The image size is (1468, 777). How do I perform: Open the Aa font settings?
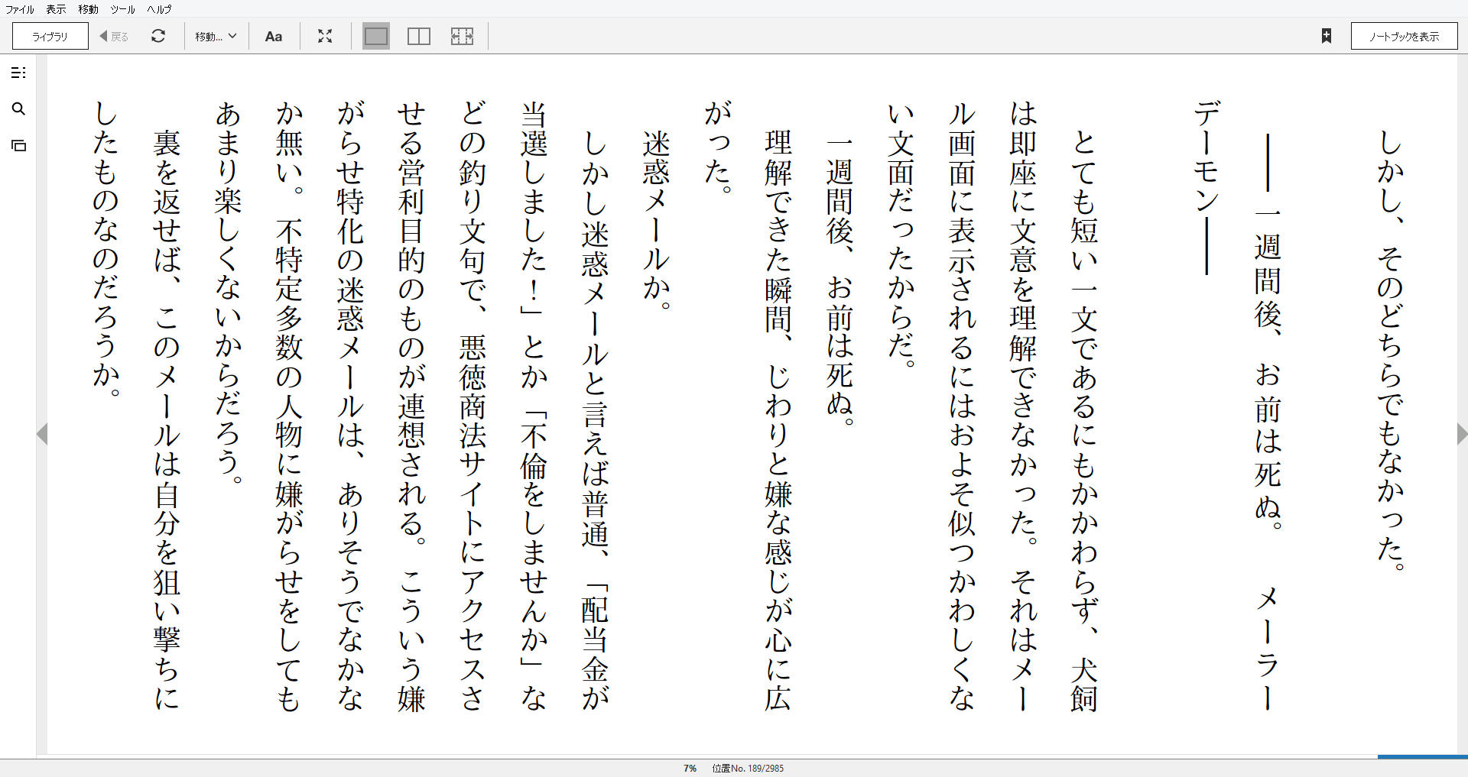273,36
